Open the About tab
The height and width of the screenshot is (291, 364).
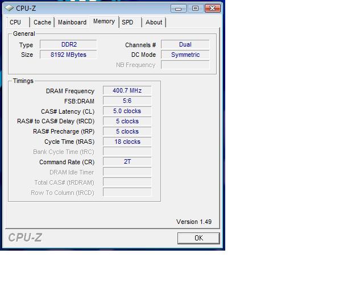(154, 22)
